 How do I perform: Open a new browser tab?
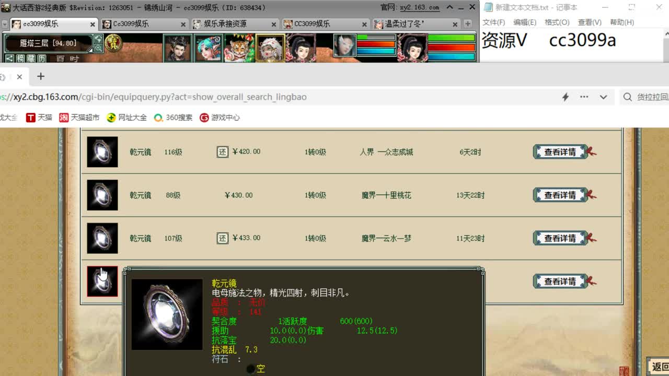[41, 77]
